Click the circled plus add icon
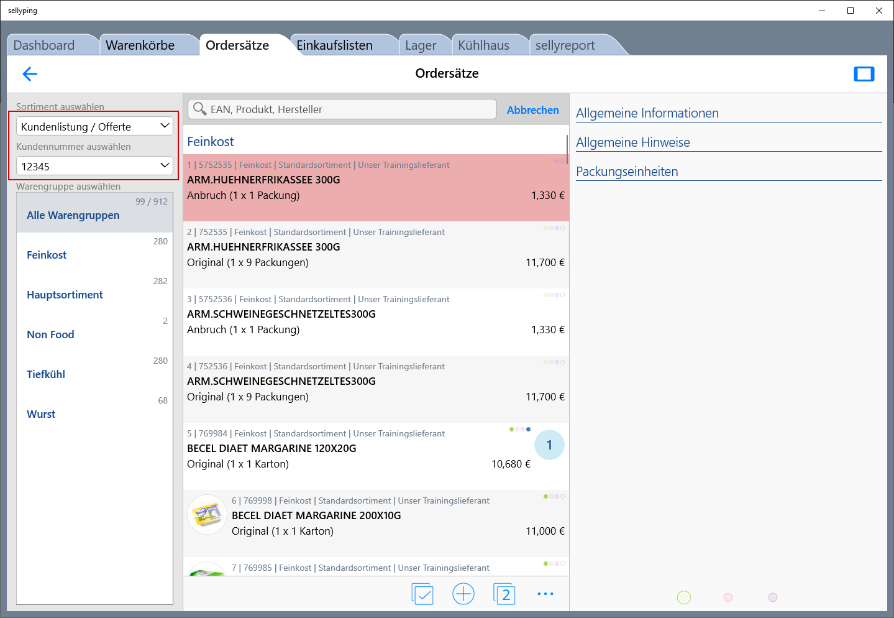Screen dimensions: 894x618 tap(463, 594)
